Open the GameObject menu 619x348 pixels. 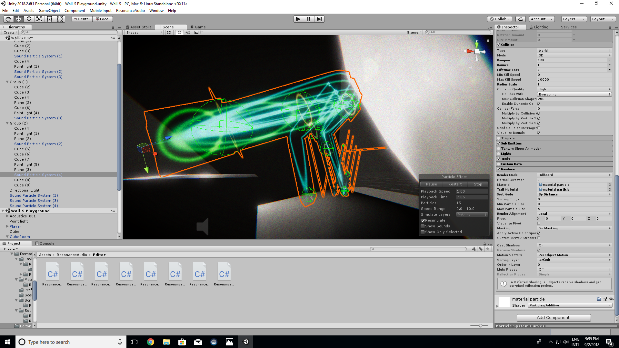49,10
